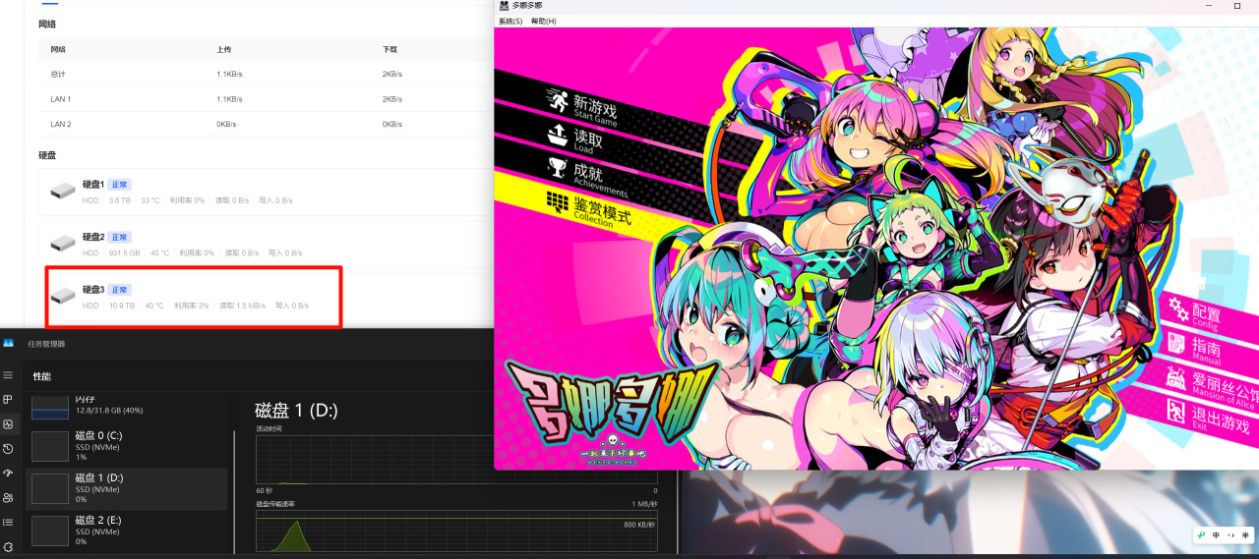The width and height of the screenshot is (1259, 559).
Task: Open 帮助(H) menu in game window
Action: (x=543, y=21)
